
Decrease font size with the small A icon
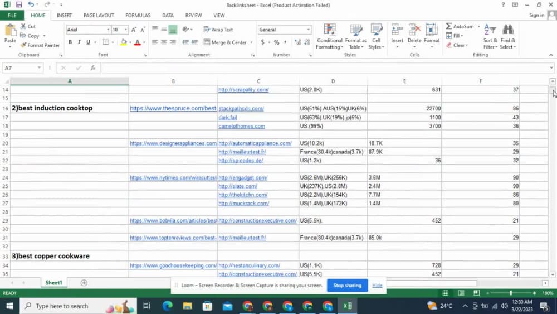[x=143, y=30]
